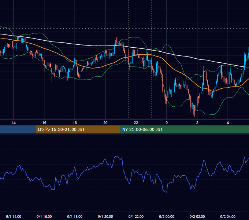Click the 18 hour axis label
Viewport: 249px width, 220px height.
click(75, 123)
